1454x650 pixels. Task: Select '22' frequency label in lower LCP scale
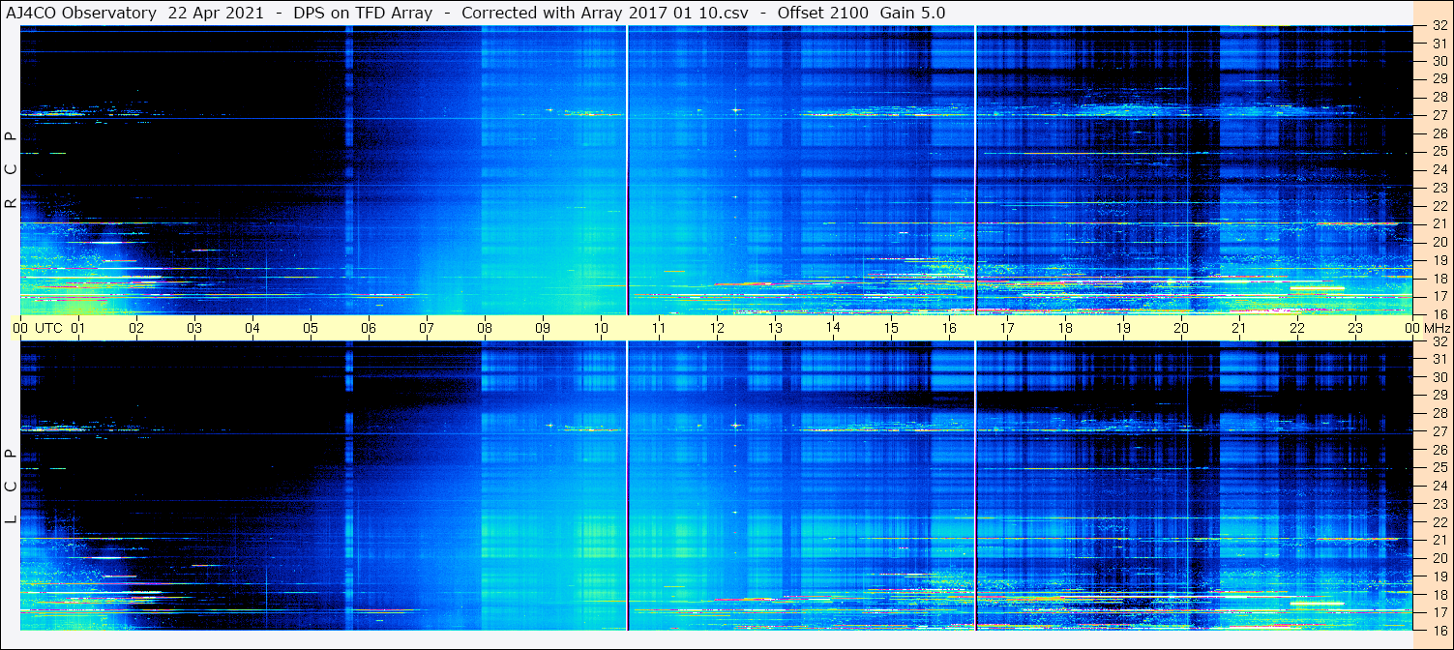1439,521
